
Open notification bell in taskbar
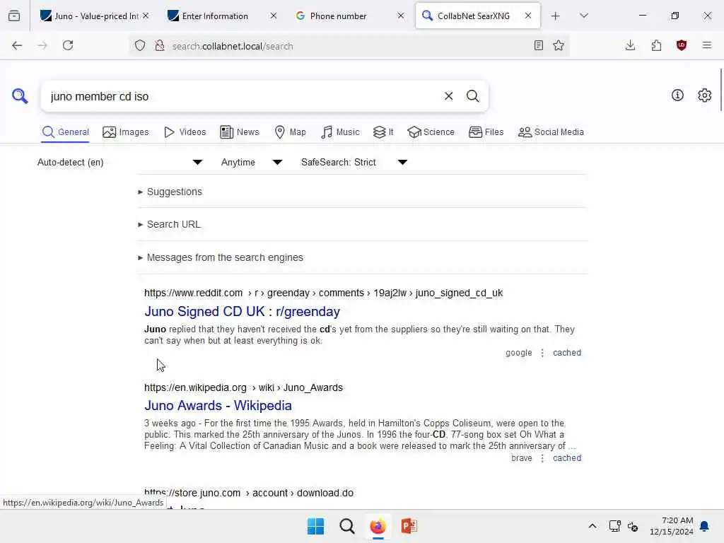(705, 526)
